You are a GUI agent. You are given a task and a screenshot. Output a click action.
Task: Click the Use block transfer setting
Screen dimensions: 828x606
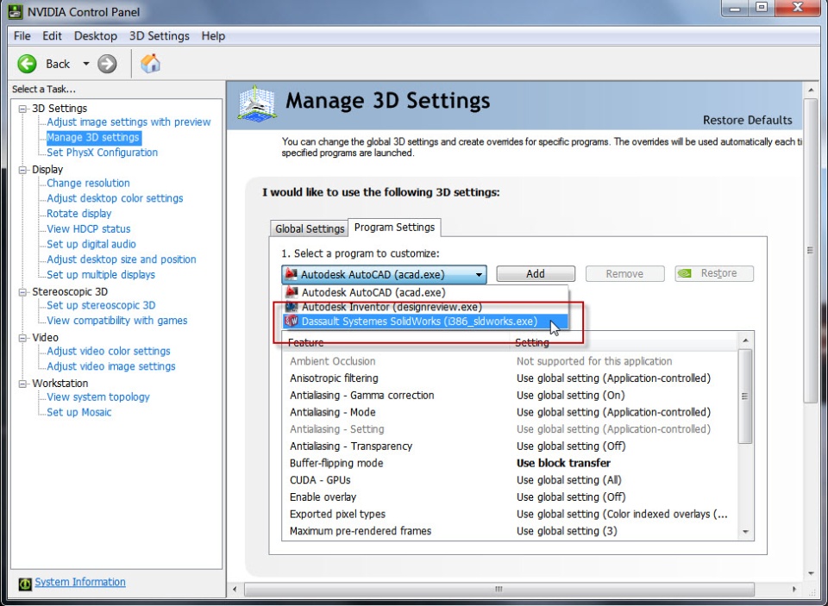click(563, 464)
